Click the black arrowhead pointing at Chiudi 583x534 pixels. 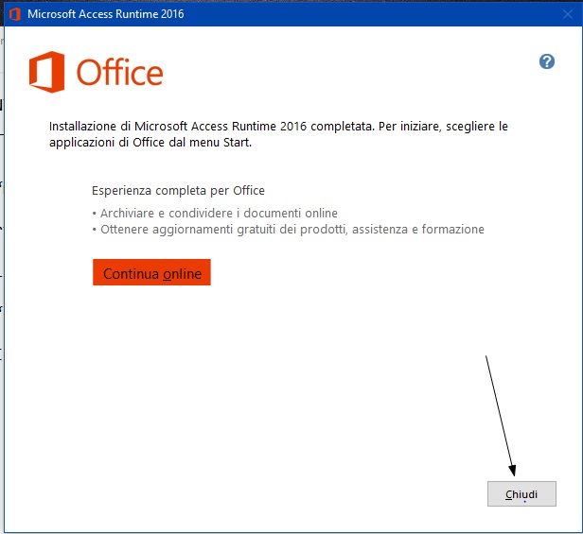click(x=512, y=471)
